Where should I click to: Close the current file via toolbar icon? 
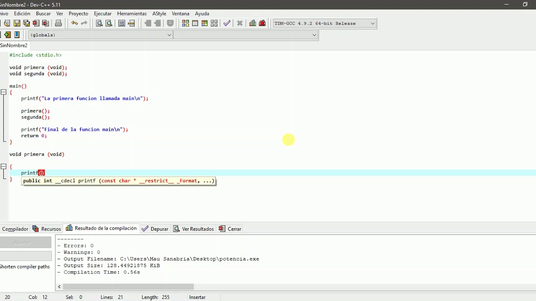tap(36, 23)
